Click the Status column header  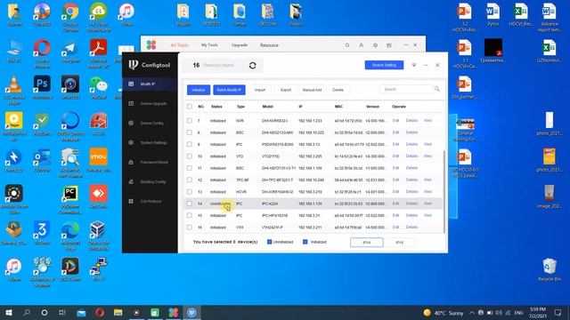coord(216,107)
